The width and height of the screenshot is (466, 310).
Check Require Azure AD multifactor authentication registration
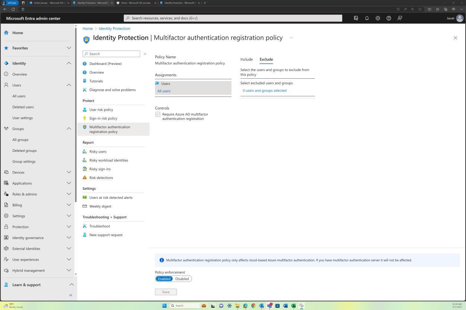coord(158,114)
